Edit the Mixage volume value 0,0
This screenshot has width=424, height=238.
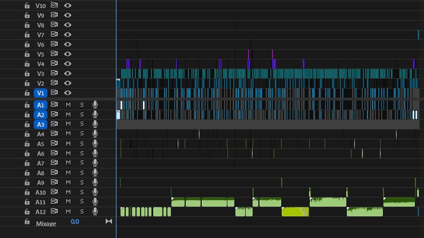click(x=75, y=222)
